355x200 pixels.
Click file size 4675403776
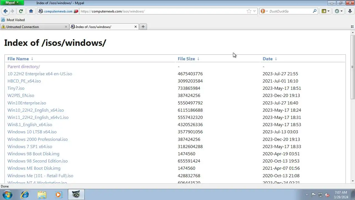pos(190,74)
